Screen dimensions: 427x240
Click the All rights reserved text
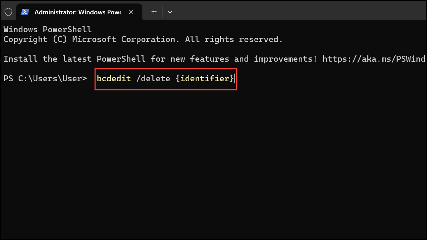(233, 39)
